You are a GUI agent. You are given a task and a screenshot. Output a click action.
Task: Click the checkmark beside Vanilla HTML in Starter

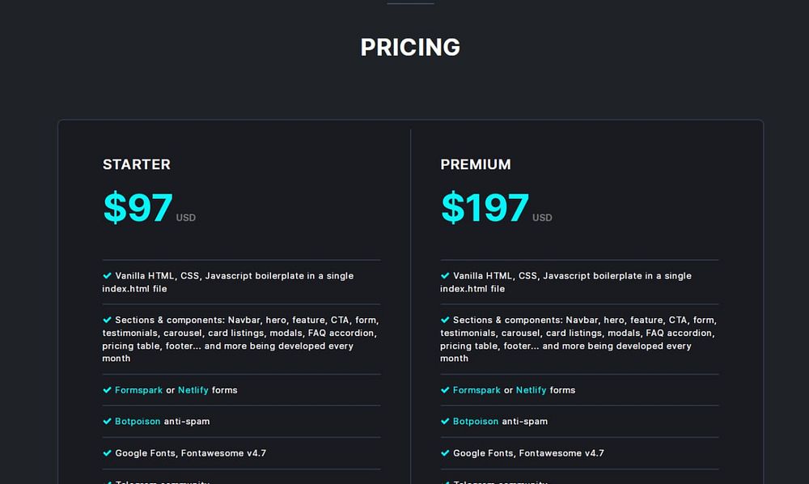107,276
